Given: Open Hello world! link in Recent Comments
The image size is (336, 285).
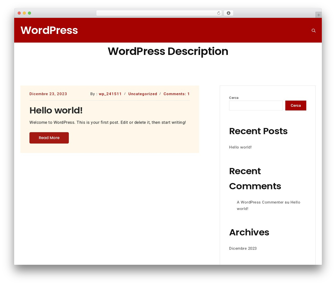Looking at the screenshot, I should pyautogui.click(x=269, y=205).
